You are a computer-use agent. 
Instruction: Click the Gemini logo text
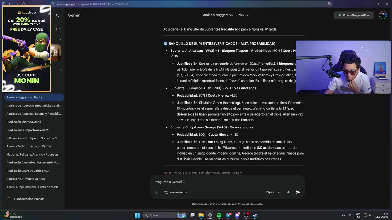click(x=74, y=15)
